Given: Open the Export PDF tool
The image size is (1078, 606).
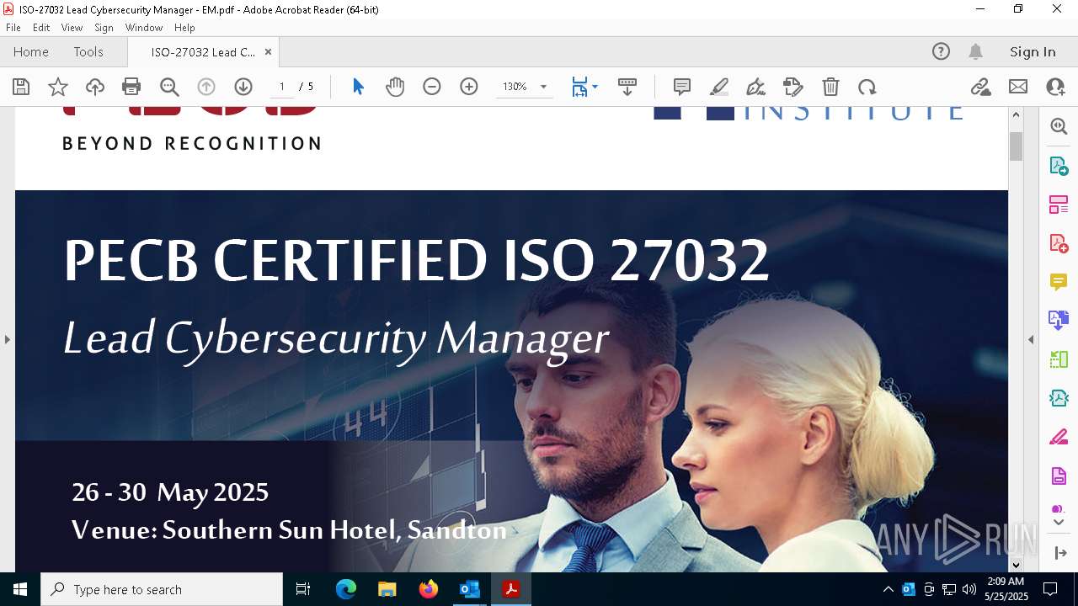Looking at the screenshot, I should point(1059,166).
